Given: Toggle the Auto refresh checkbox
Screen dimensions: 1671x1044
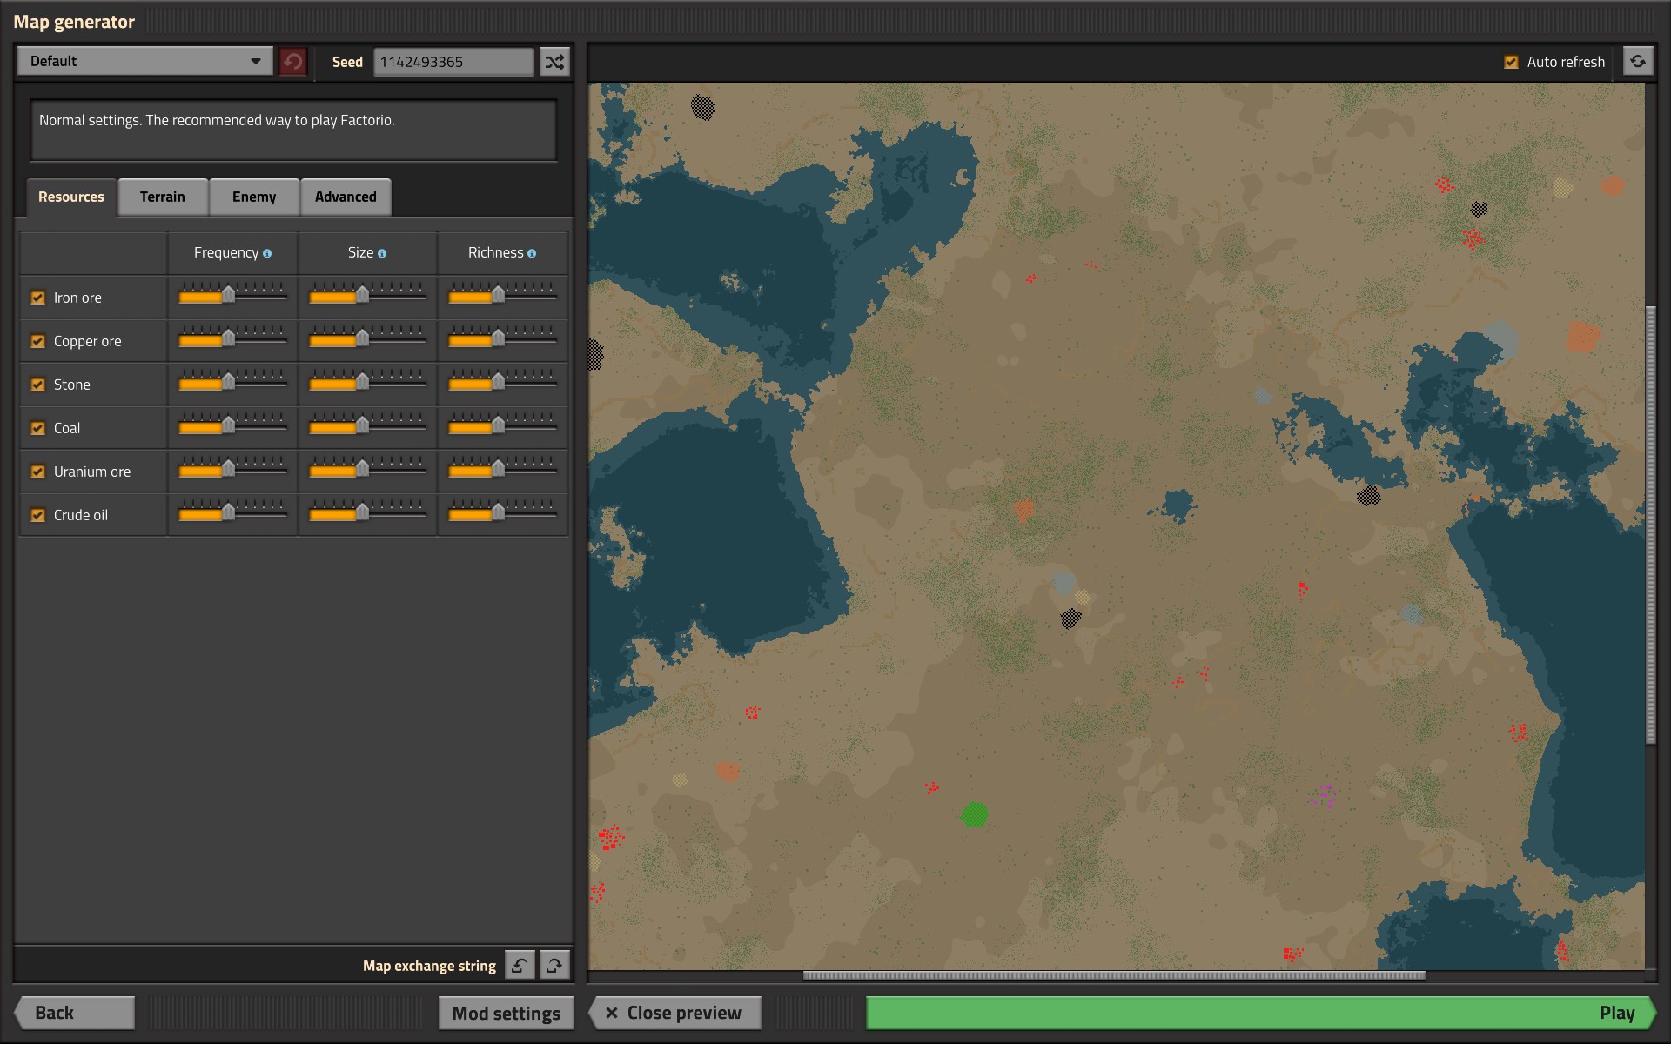Looking at the screenshot, I should point(1511,62).
